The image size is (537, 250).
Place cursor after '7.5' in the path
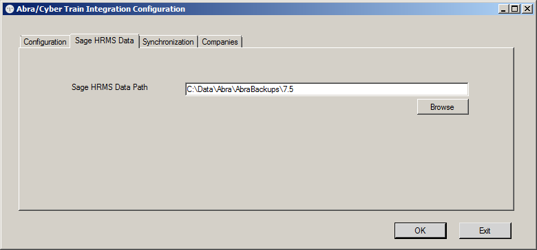pyautogui.click(x=295, y=90)
